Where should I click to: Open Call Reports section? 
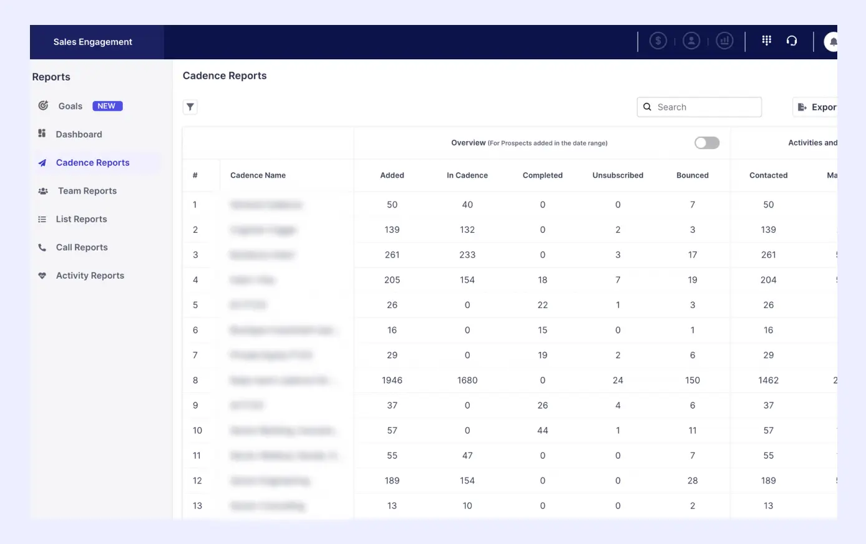(x=82, y=247)
